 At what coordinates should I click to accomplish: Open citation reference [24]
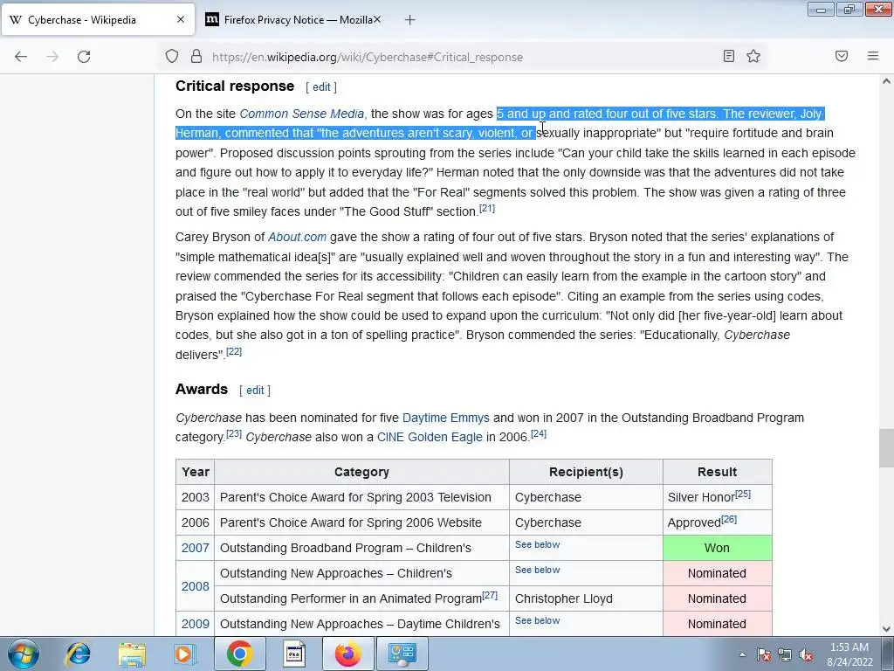pos(538,433)
